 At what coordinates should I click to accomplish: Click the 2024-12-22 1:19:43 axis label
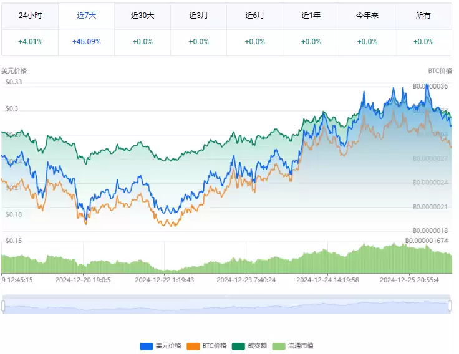coord(165,280)
